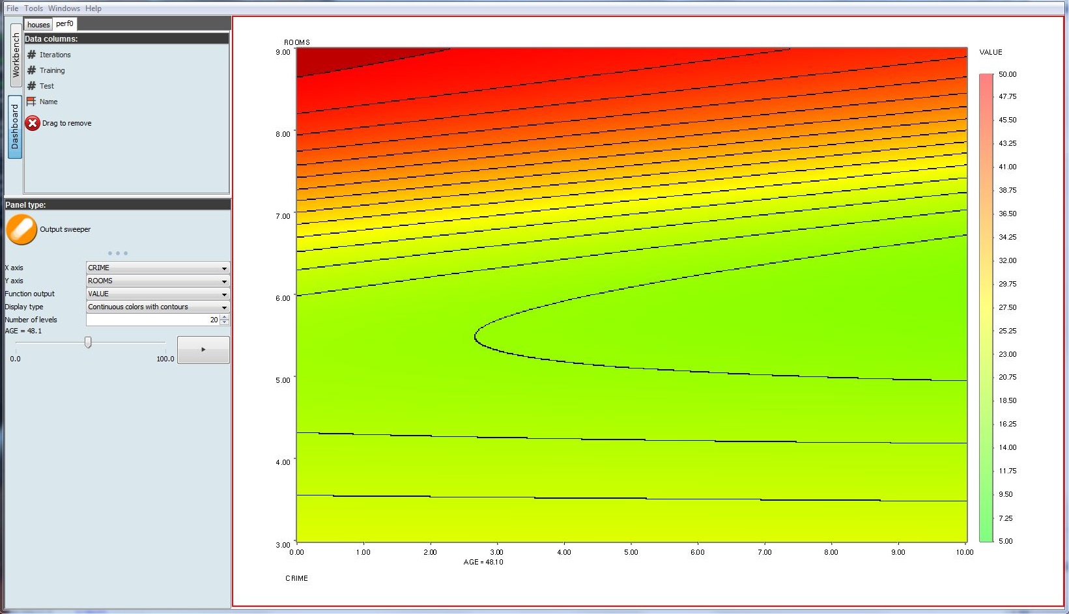Click the Number of levels up stepper
1069x614 pixels.
225,317
